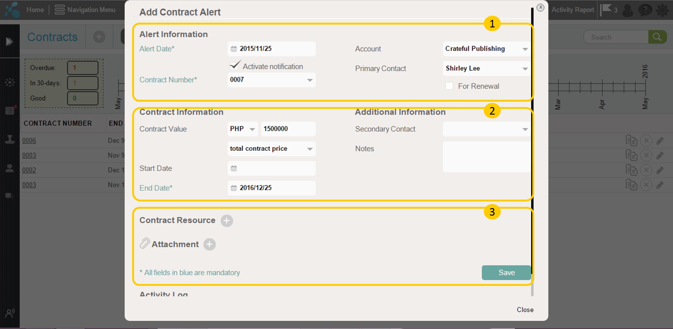Image resolution: width=673 pixels, height=329 pixels.
Task: Click the sidebar stamp icon
Action: [10, 139]
